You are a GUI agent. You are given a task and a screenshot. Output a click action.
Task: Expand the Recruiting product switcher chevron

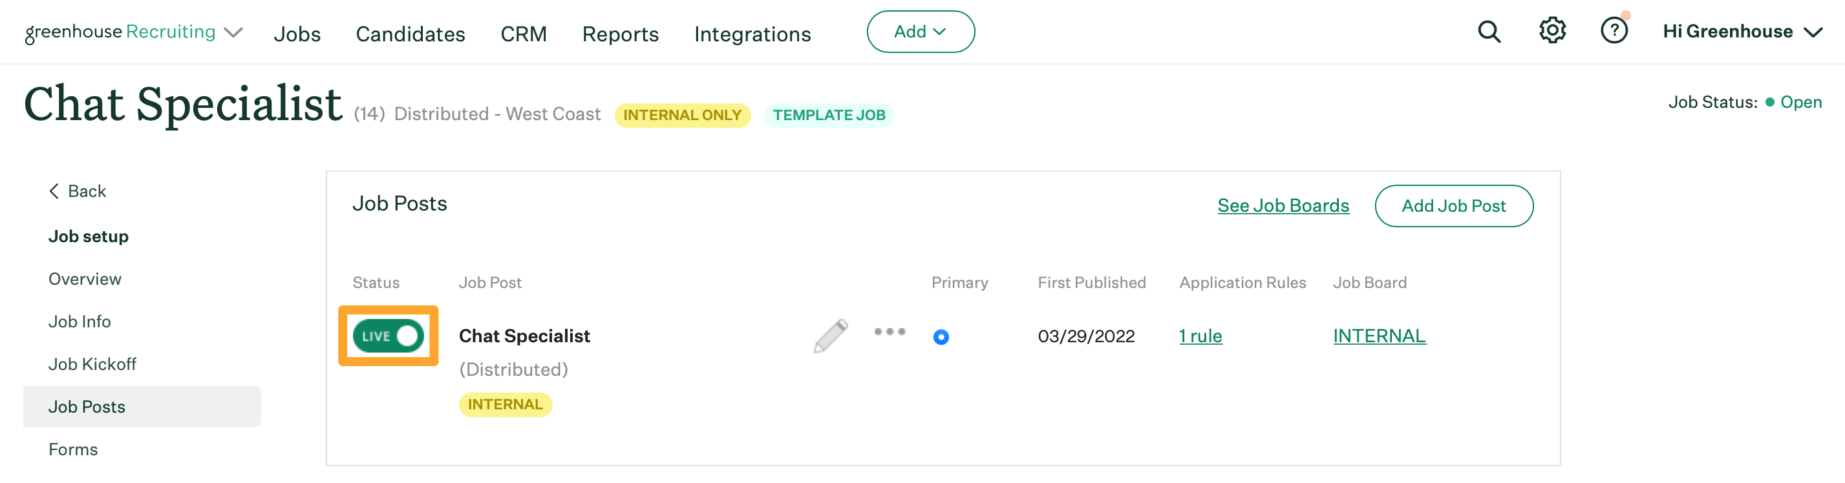(233, 33)
